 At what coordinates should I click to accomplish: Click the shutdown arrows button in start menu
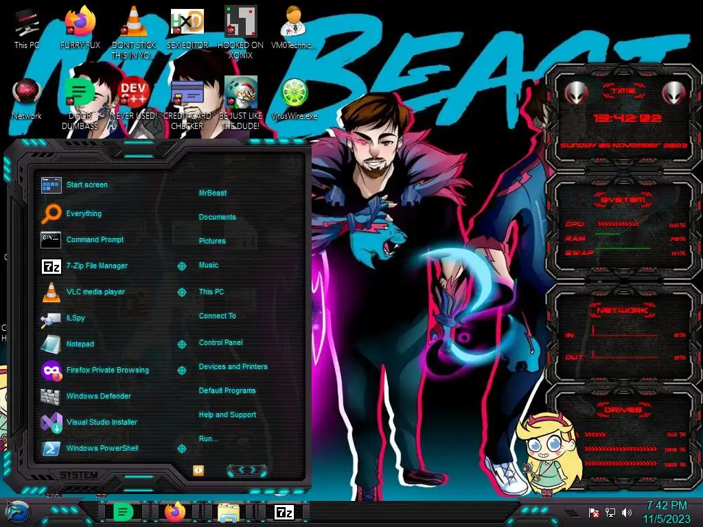pos(247,470)
